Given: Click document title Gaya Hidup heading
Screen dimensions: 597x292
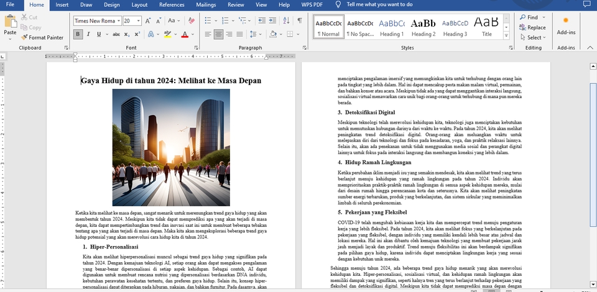Looking at the screenshot, I should [171, 81].
